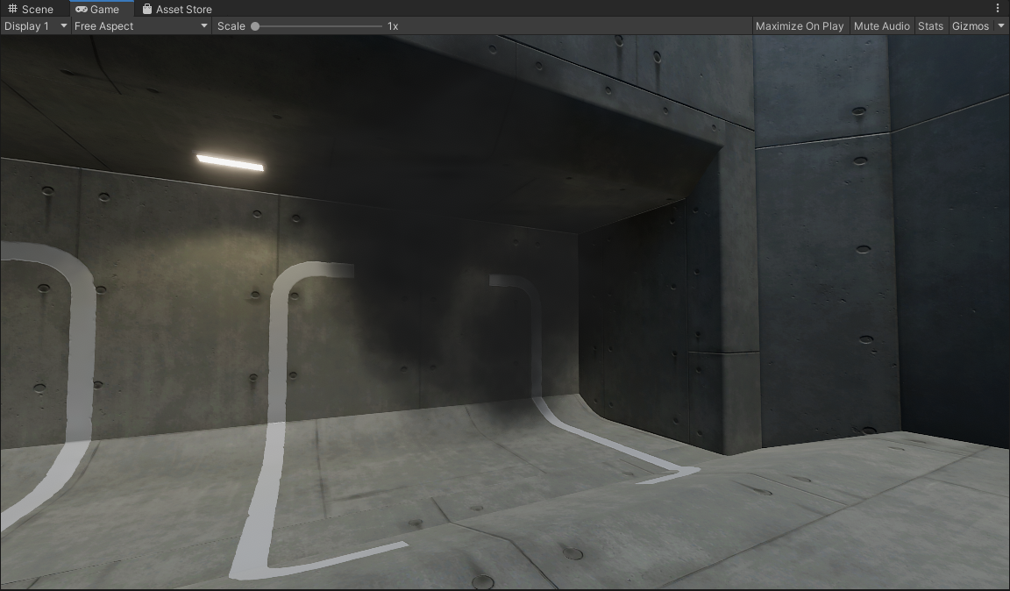The height and width of the screenshot is (591, 1010).
Task: Click the slider handle next to Scale
Action: (255, 25)
